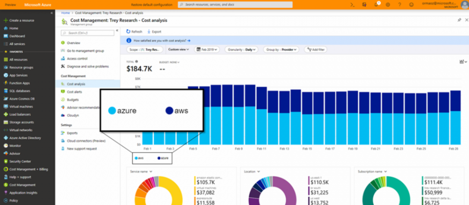469x205 pixels.
Task: Click Add filter button
Action: pos(316,50)
